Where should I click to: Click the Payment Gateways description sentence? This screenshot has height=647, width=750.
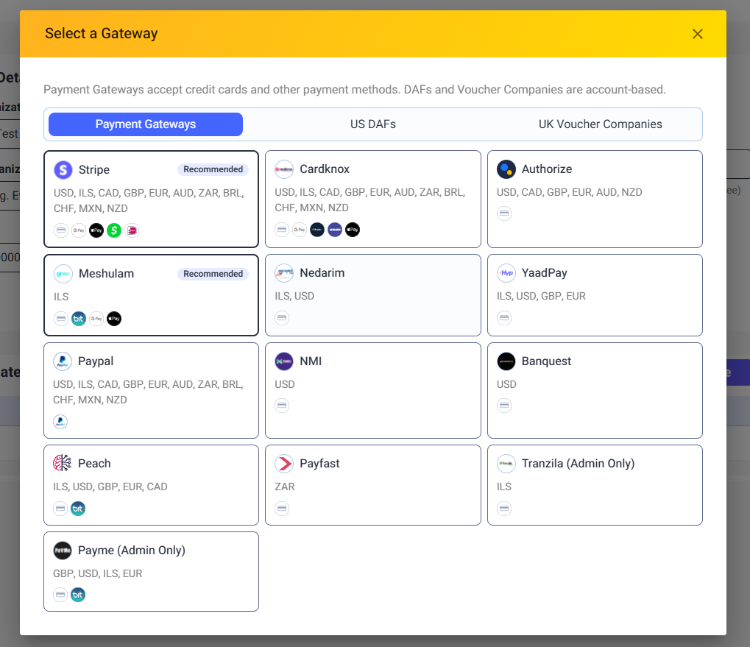(x=355, y=89)
